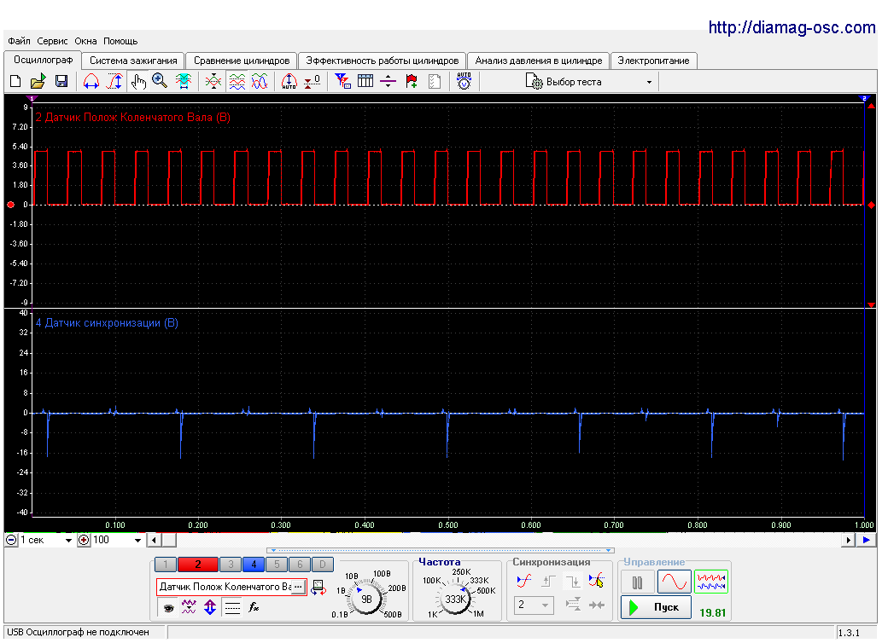The height and width of the screenshot is (643, 888).
Task: Click the trigger cursor sync icon
Action: (x=596, y=581)
